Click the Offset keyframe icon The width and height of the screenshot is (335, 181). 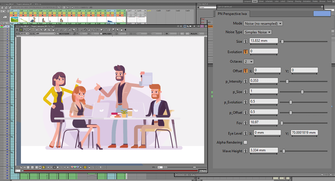246,71
